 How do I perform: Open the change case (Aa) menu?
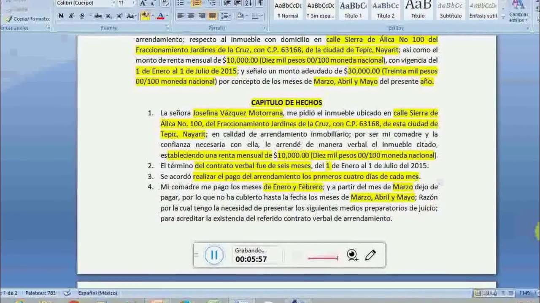pyautogui.click(x=131, y=16)
